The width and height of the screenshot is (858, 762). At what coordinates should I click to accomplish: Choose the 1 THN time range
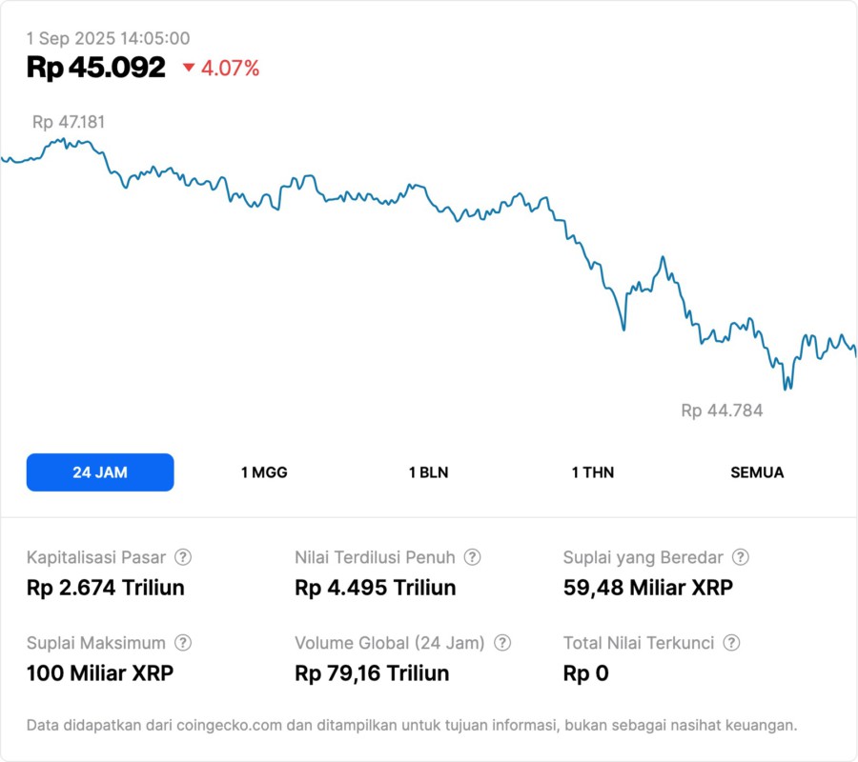593,472
